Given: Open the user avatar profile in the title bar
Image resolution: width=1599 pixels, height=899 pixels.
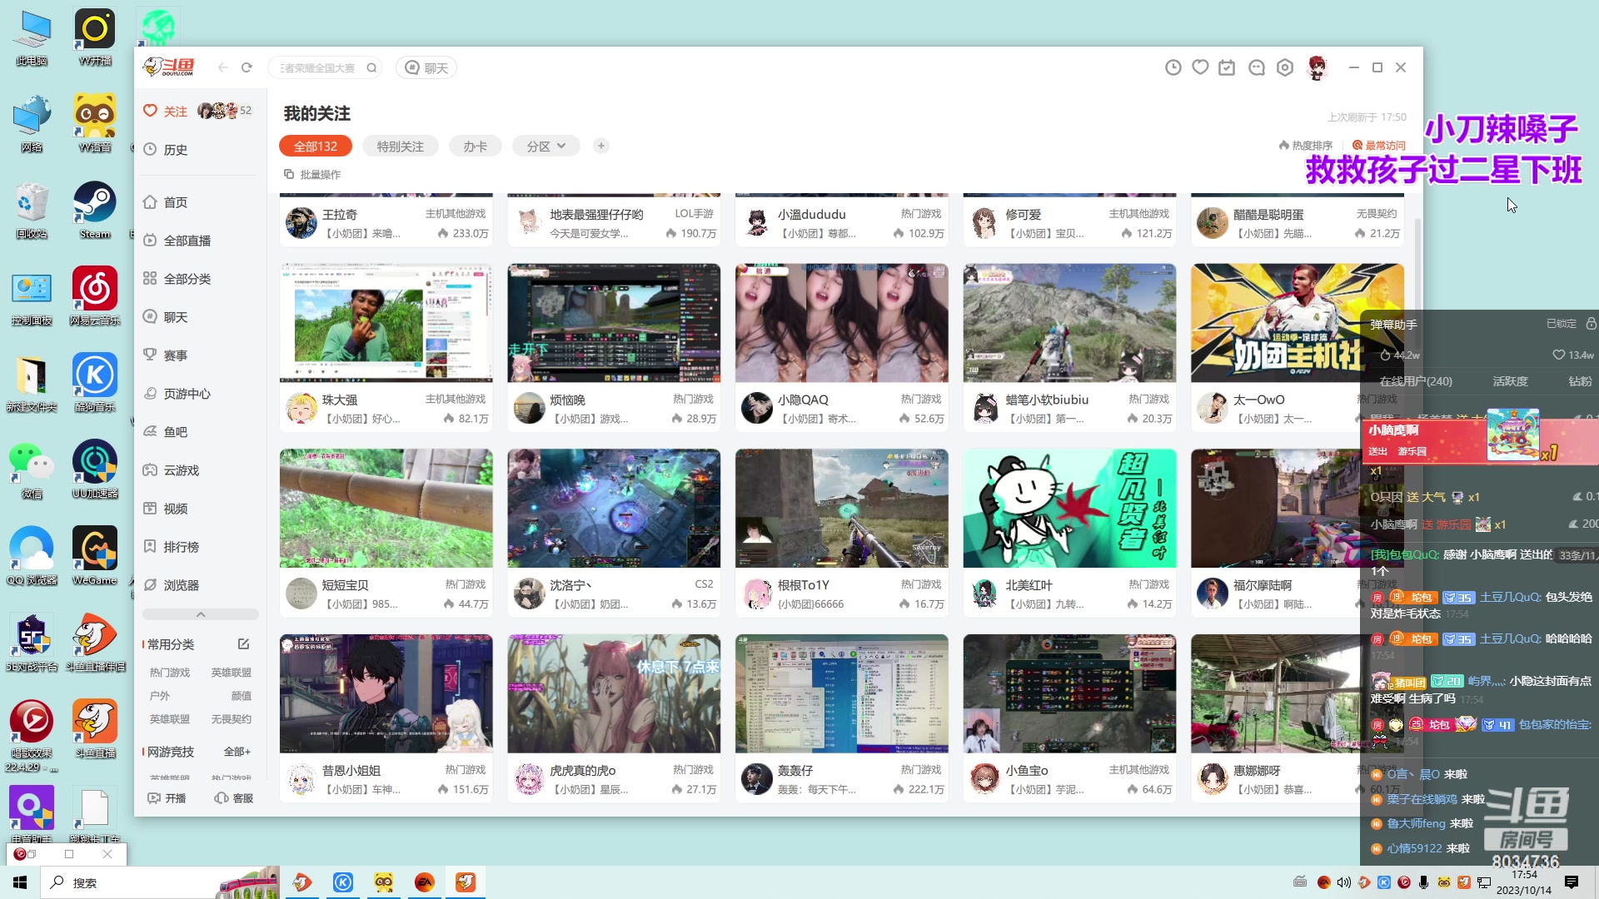Looking at the screenshot, I should (1317, 67).
